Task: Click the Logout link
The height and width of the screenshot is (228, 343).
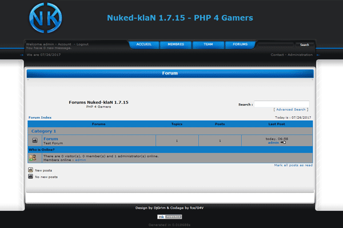Action: tap(82, 44)
